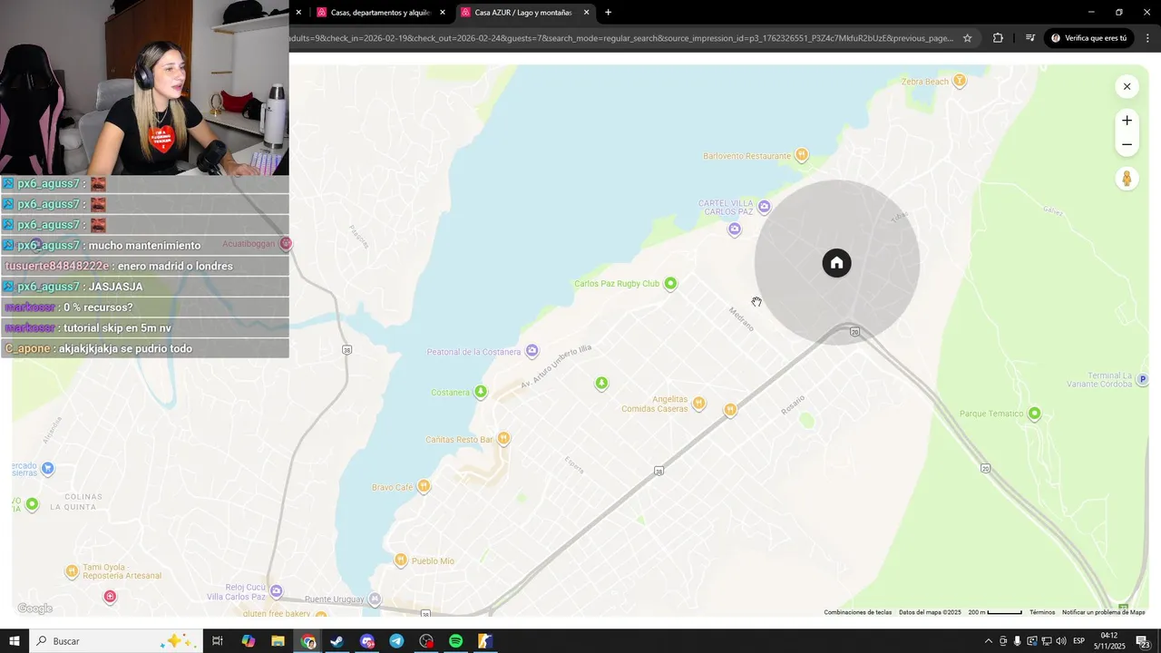Close the Casa AZUR browser tab
The width and height of the screenshot is (1161, 653).
(x=586, y=13)
